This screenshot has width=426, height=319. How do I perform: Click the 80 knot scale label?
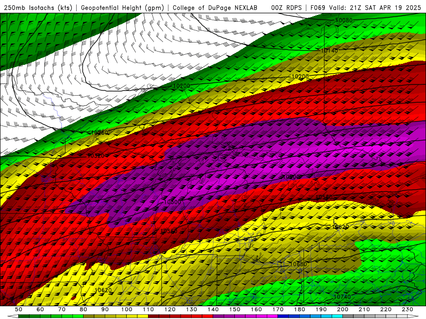click(84, 309)
